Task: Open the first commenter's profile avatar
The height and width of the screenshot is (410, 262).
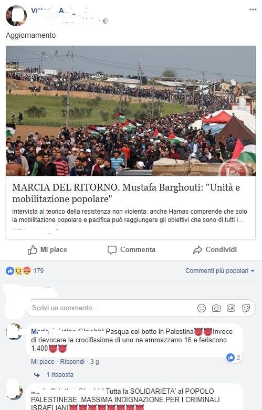Action: [x=14, y=332]
